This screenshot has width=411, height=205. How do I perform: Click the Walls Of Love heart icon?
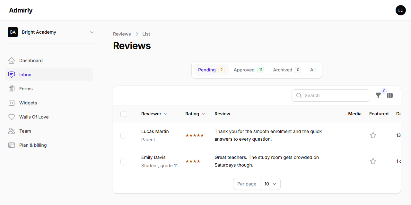click(12, 117)
